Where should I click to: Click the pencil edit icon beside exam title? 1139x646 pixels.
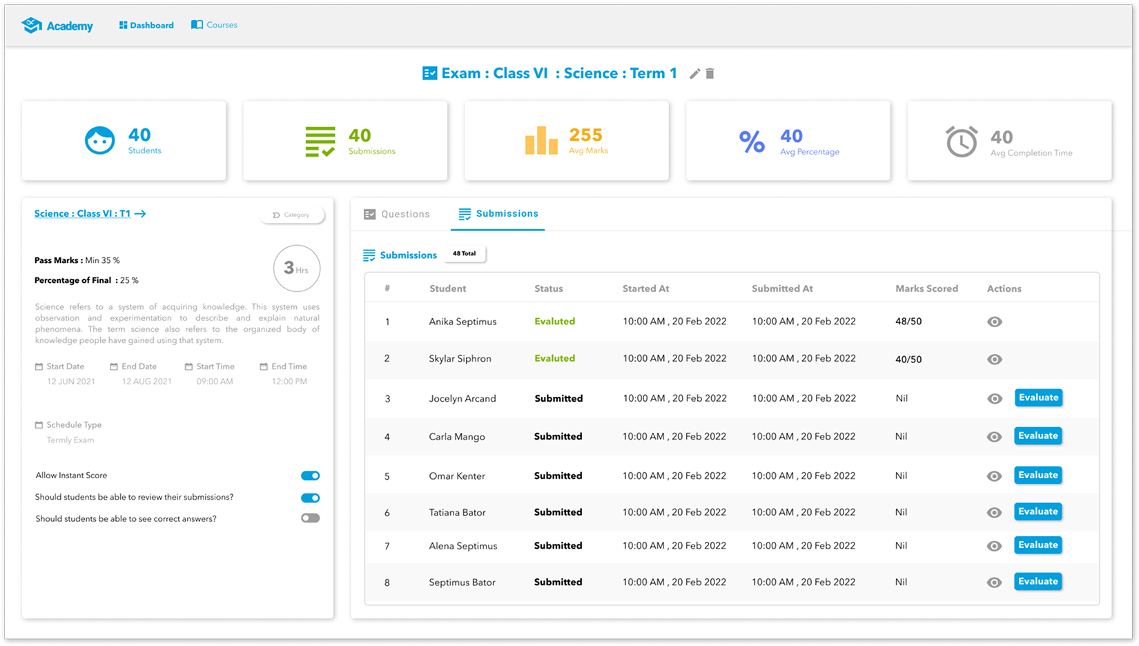[x=694, y=74]
